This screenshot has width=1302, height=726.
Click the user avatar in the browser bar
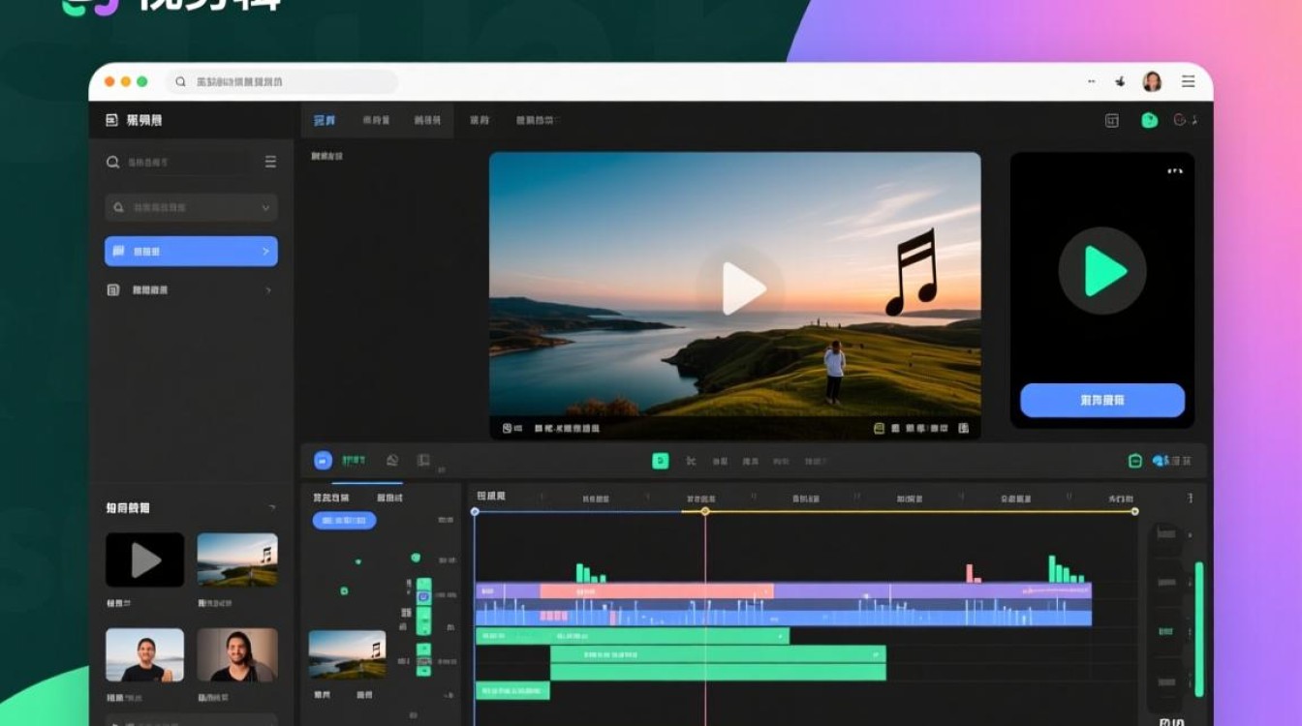tap(1152, 82)
